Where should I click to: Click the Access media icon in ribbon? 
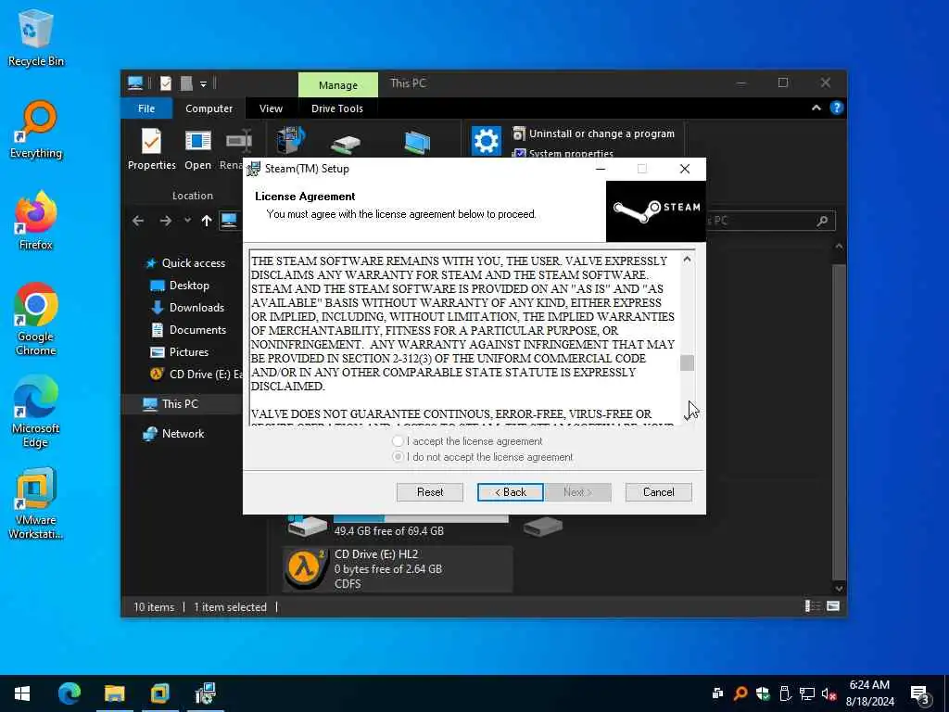tap(291, 141)
